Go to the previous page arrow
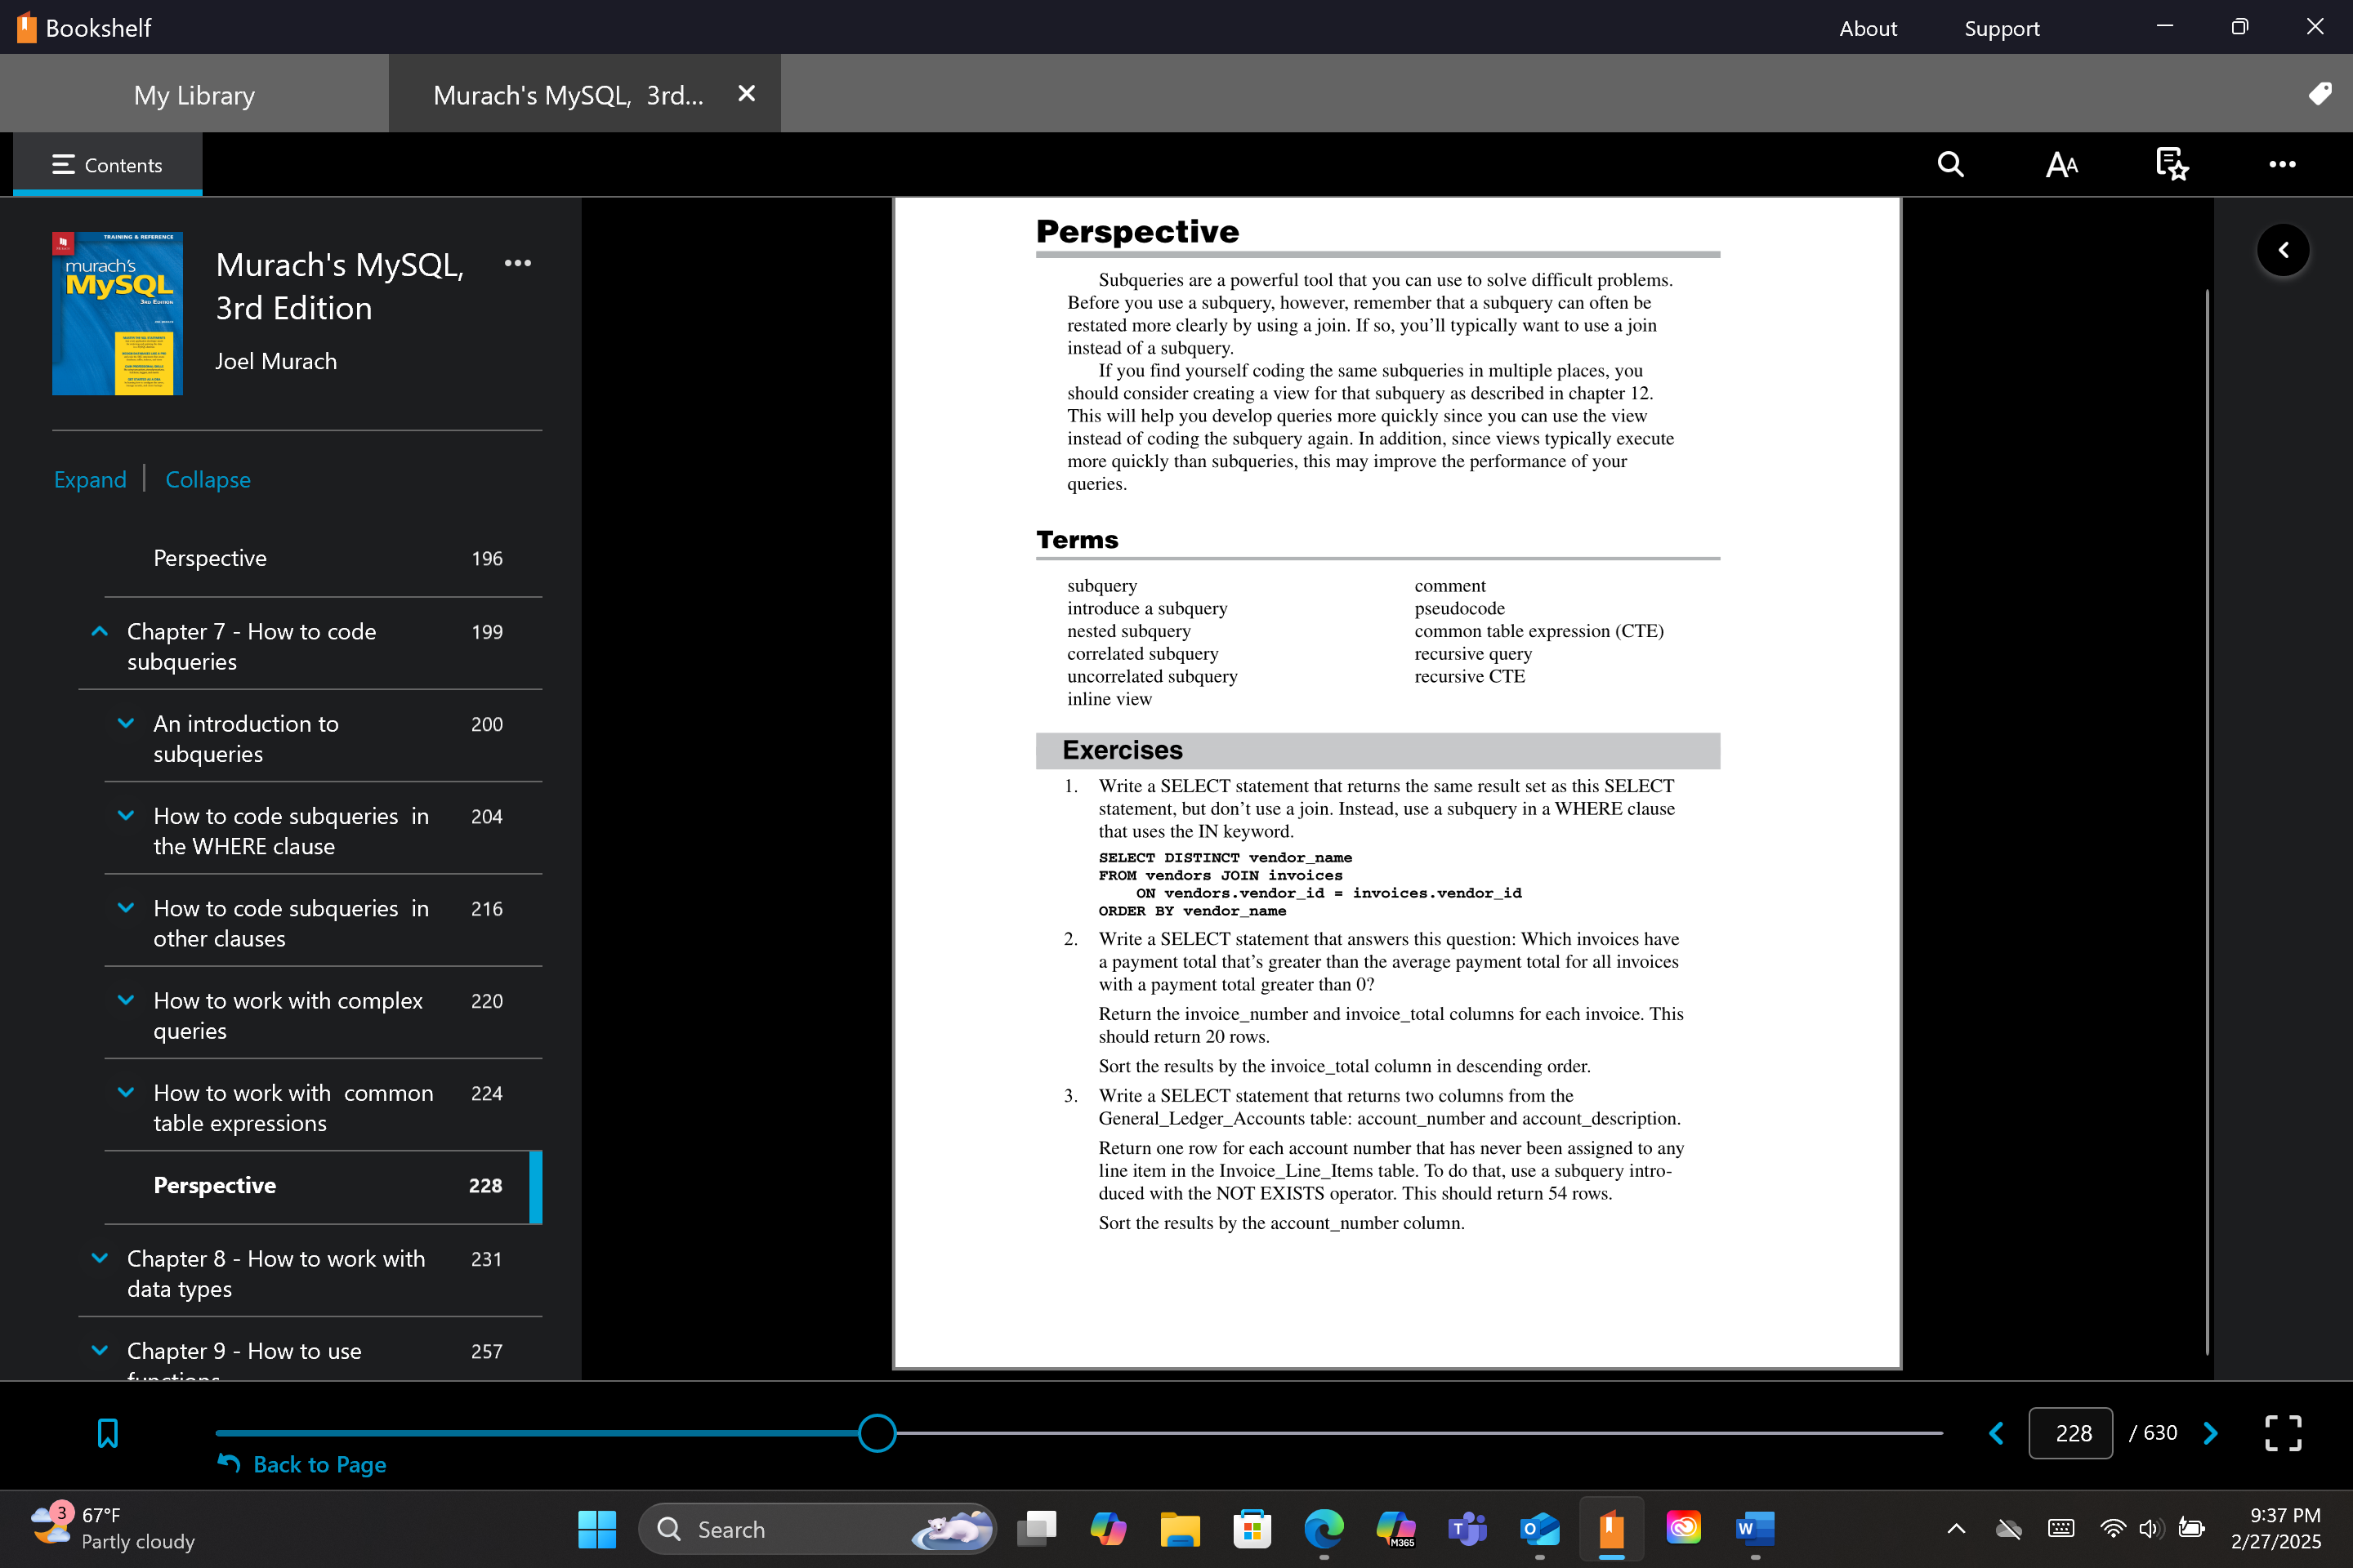This screenshot has width=2353, height=1568. click(x=1996, y=1433)
